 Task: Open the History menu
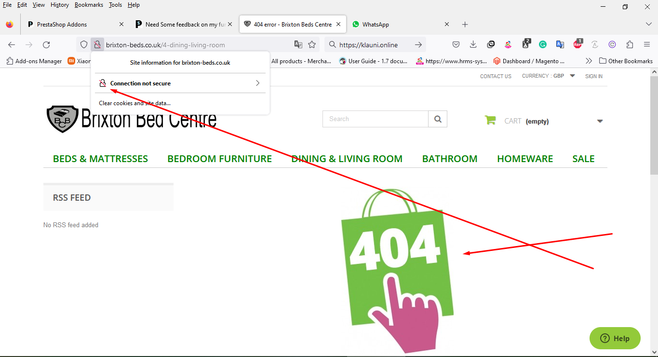pos(60,5)
